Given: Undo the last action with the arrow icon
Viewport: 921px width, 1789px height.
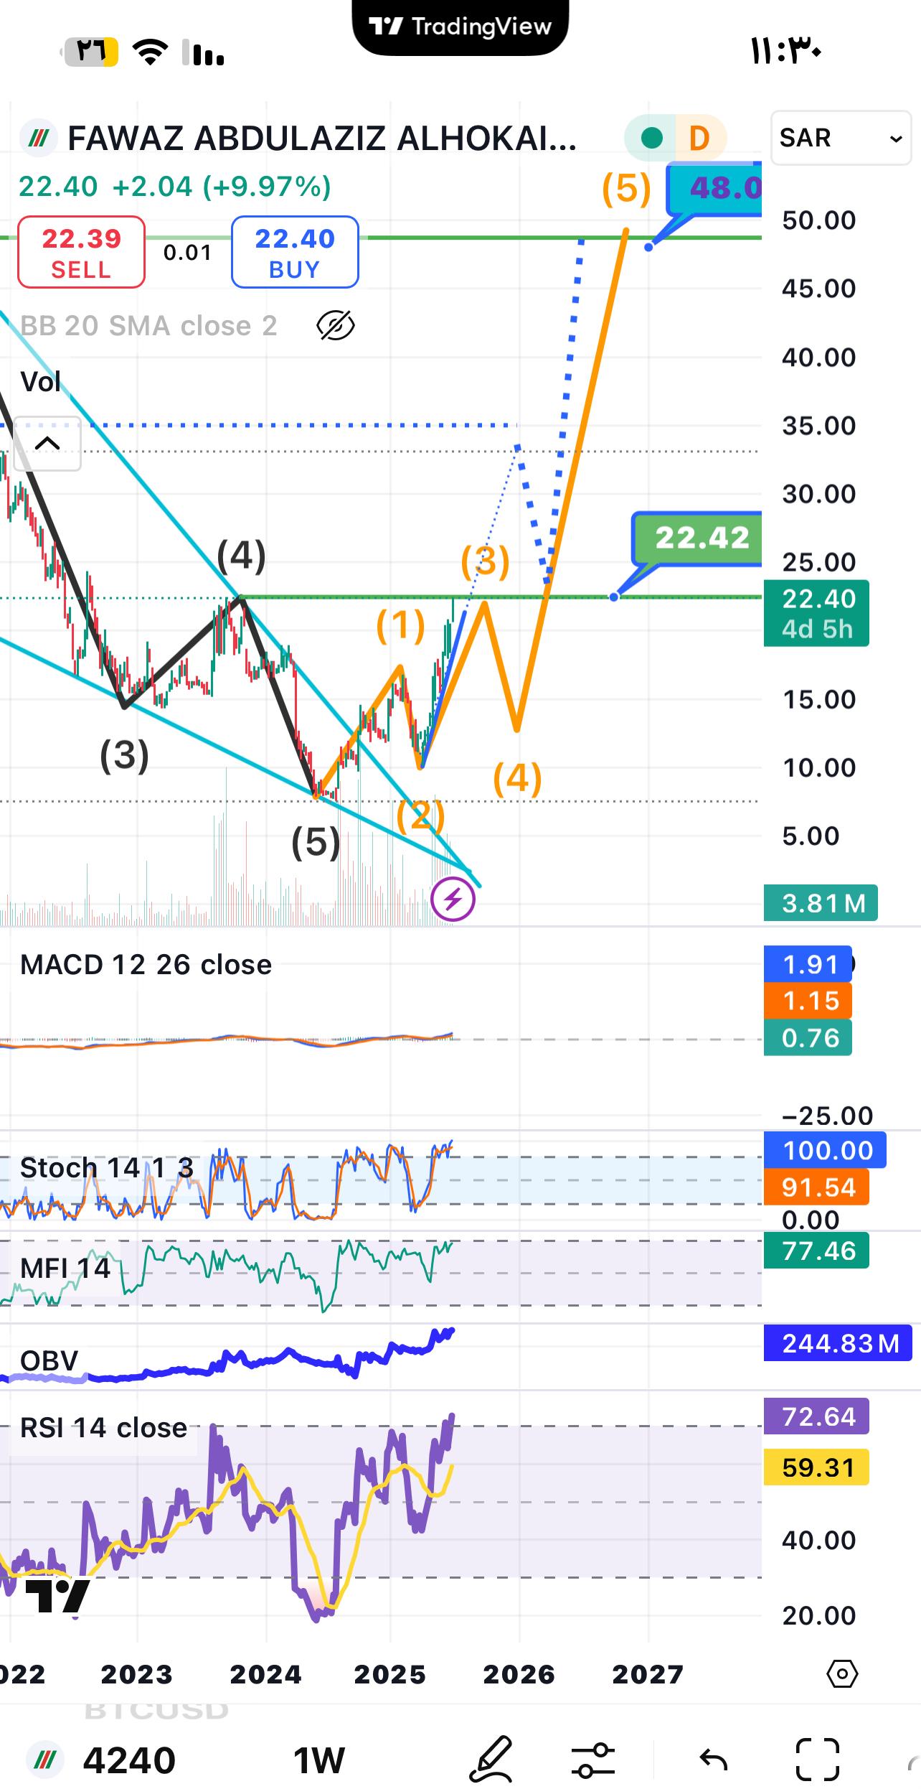Looking at the screenshot, I should point(713,1760).
